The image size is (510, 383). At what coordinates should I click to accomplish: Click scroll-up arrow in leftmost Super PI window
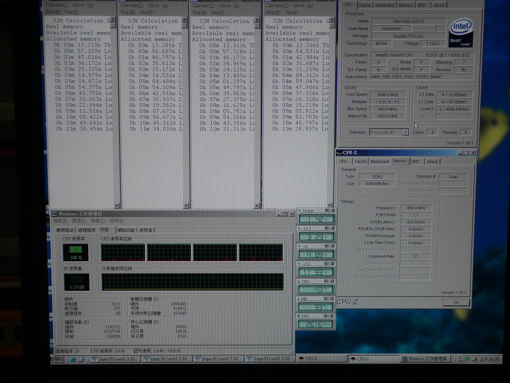coord(113,20)
